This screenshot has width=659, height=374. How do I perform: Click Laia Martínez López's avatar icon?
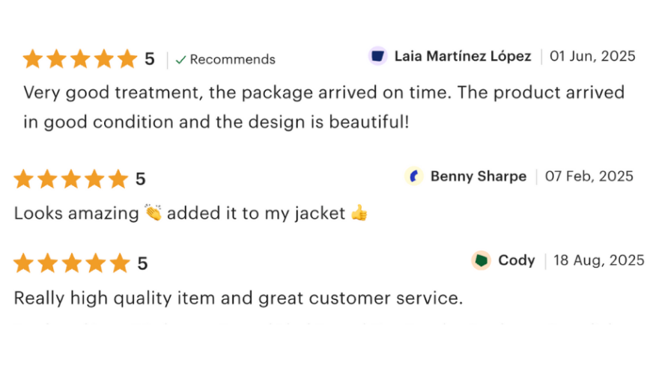click(x=378, y=56)
